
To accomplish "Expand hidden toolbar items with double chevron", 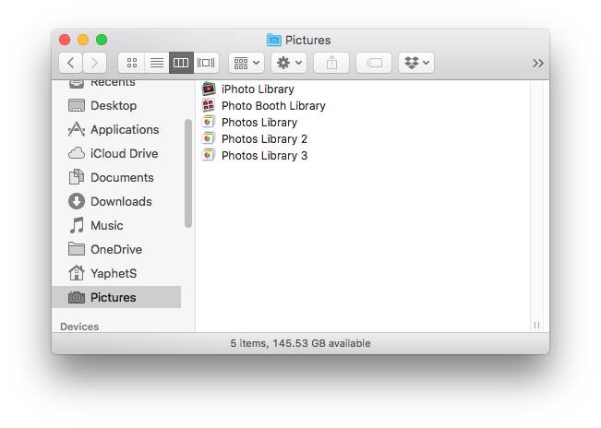I will click(538, 63).
